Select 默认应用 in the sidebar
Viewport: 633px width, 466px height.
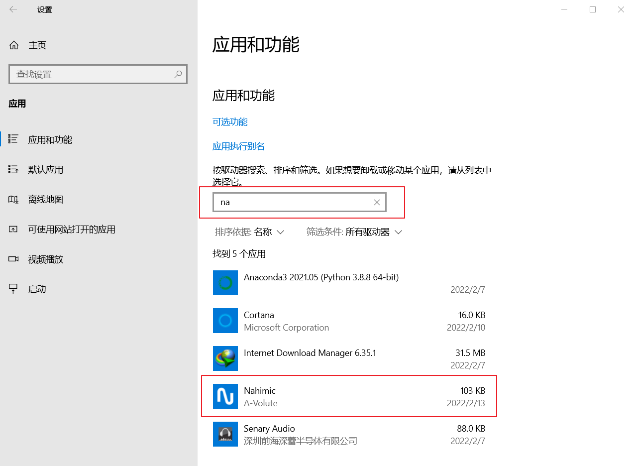point(46,170)
